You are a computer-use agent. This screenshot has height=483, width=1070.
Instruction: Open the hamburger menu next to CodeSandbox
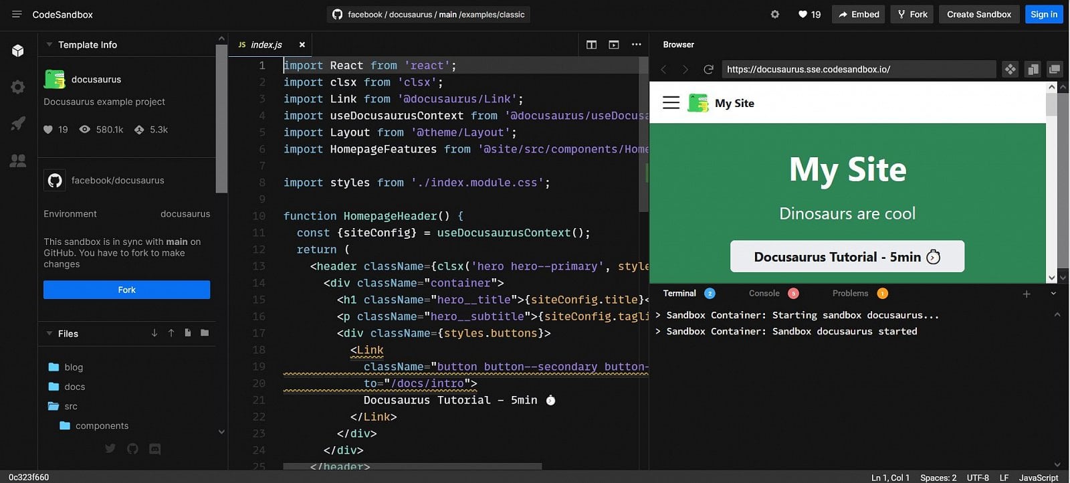point(17,14)
